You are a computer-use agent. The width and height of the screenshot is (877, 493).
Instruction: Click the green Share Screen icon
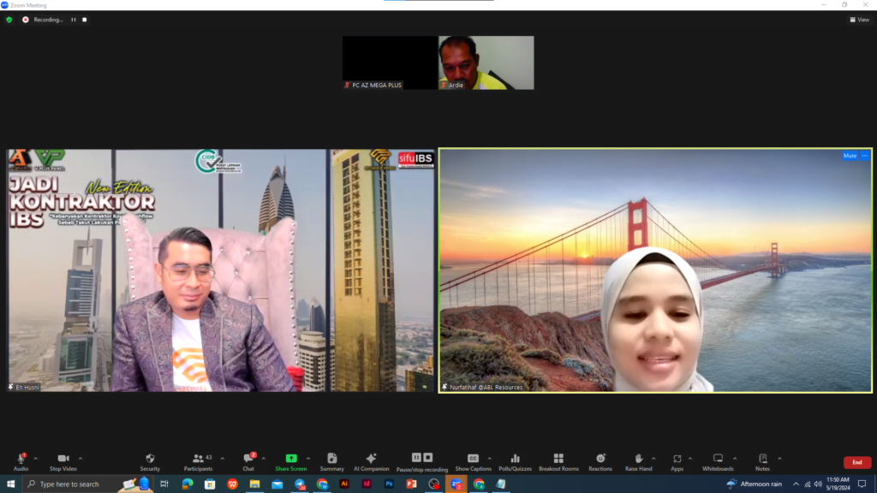pos(290,459)
